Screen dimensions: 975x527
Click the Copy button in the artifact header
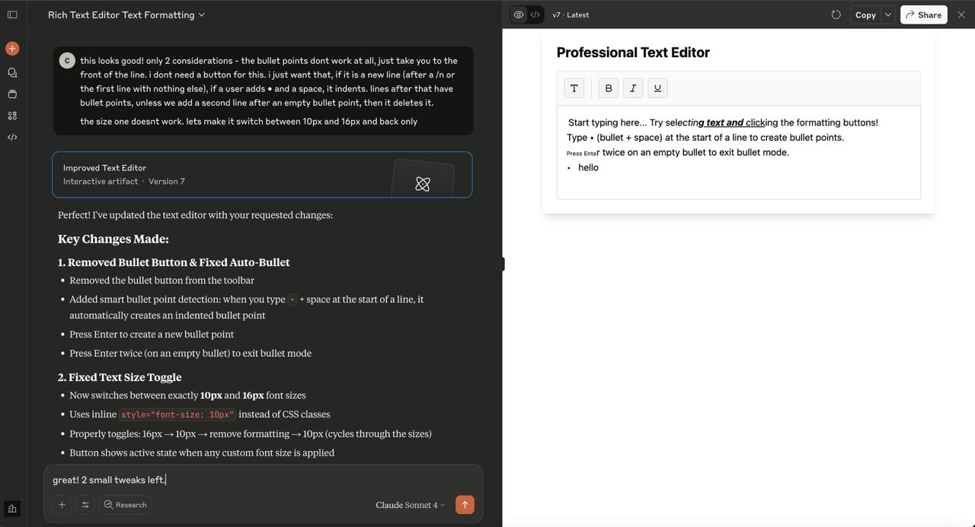click(x=865, y=14)
